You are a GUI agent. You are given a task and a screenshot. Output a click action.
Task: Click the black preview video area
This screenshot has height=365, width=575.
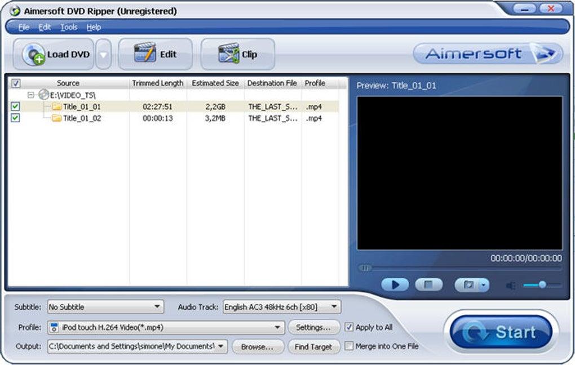pyautogui.click(x=459, y=173)
